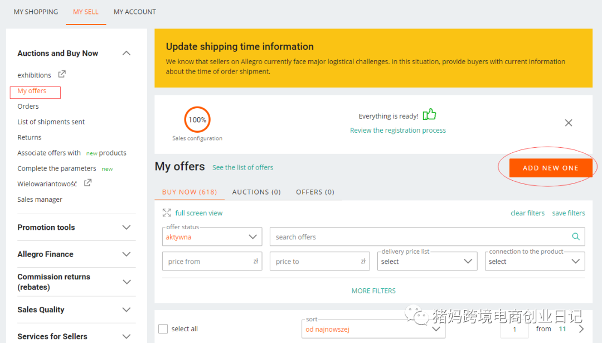This screenshot has height=343, width=602.
Task: Dismiss the sales readiness panel with the X
Action: click(569, 122)
